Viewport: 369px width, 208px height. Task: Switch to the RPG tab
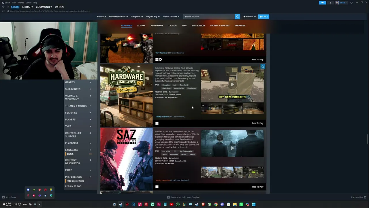click(x=184, y=25)
